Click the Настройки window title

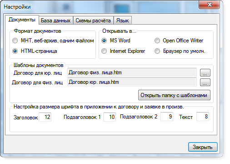pos(17,7)
